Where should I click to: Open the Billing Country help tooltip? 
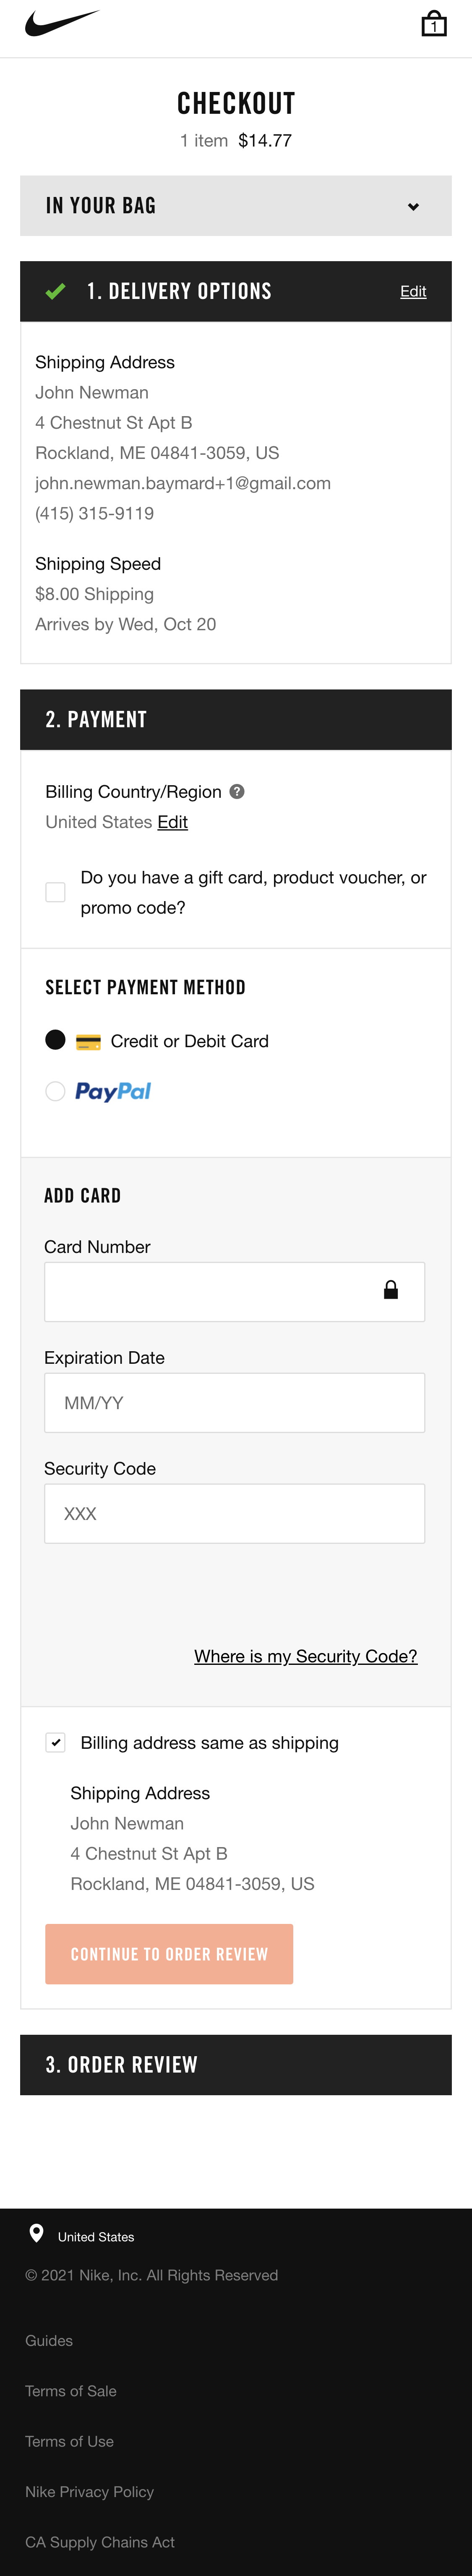coord(236,792)
